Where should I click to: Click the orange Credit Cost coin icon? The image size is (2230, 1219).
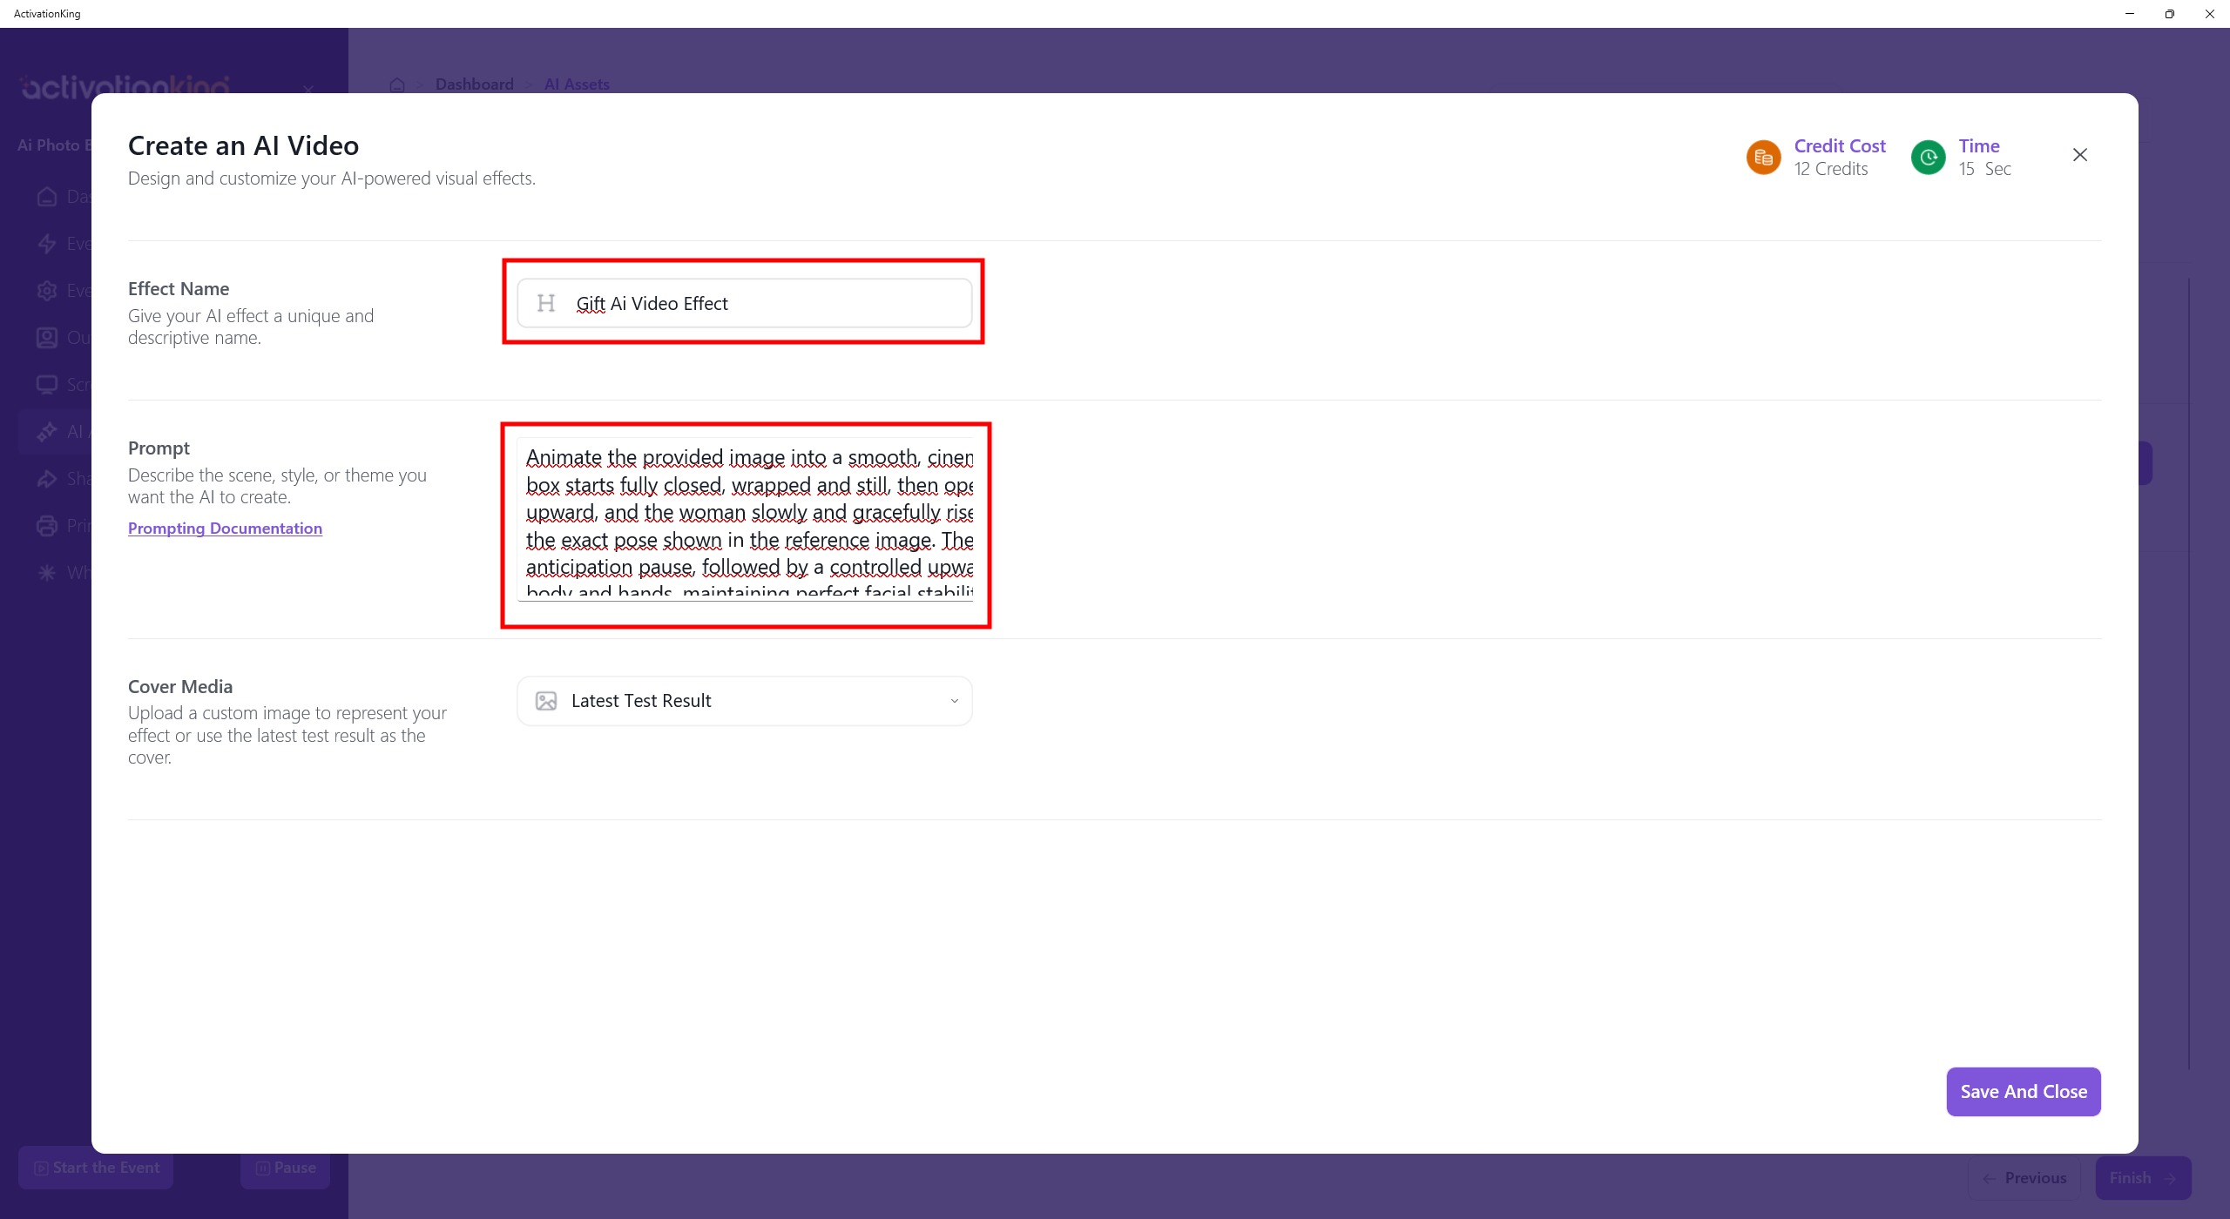[x=1763, y=158]
